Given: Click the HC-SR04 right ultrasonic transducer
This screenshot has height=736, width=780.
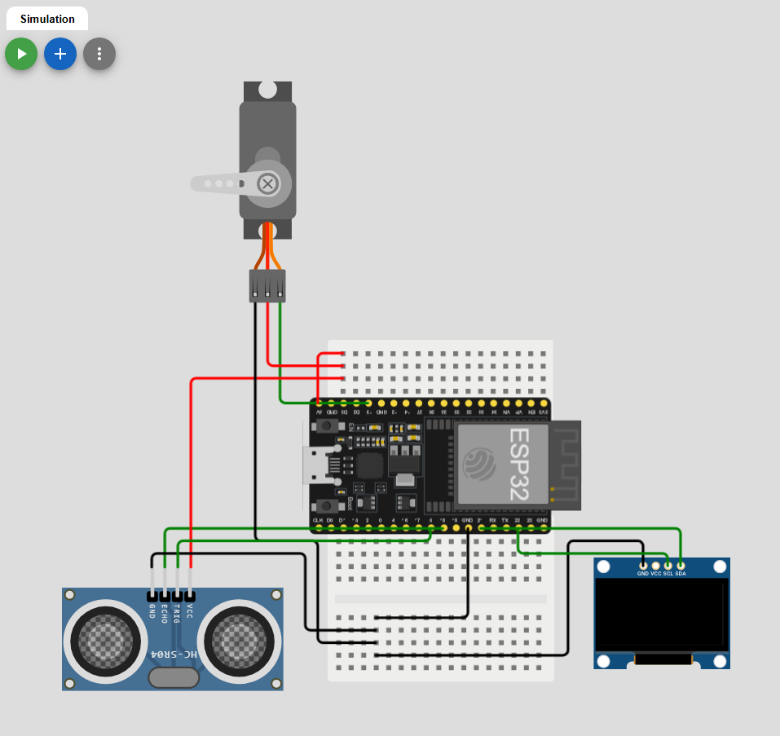Looking at the screenshot, I should pyautogui.click(x=240, y=641).
